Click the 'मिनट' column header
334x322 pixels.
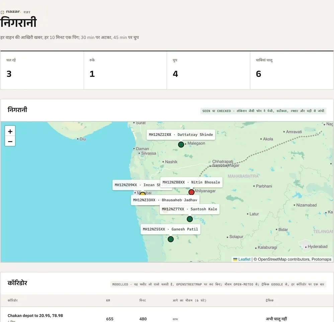point(143,301)
